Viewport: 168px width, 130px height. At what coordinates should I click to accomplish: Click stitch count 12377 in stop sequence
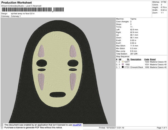127,62
